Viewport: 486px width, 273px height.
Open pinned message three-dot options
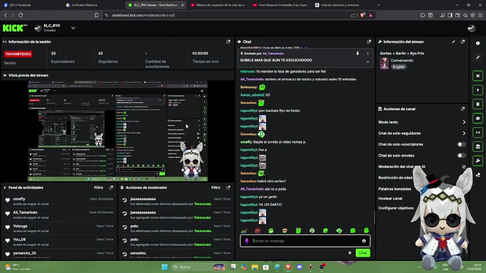(x=368, y=54)
